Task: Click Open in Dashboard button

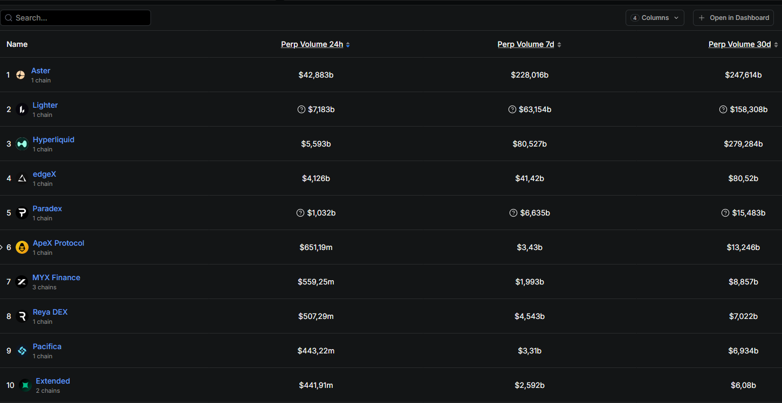Action: 733,18
